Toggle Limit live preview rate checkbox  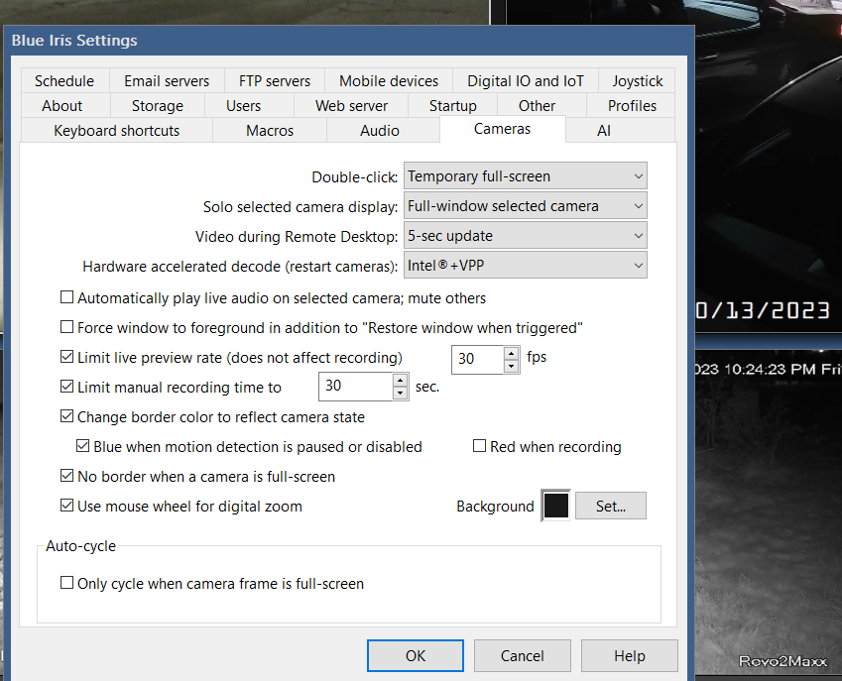(66, 357)
